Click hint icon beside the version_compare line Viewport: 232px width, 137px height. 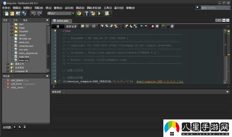55,81
